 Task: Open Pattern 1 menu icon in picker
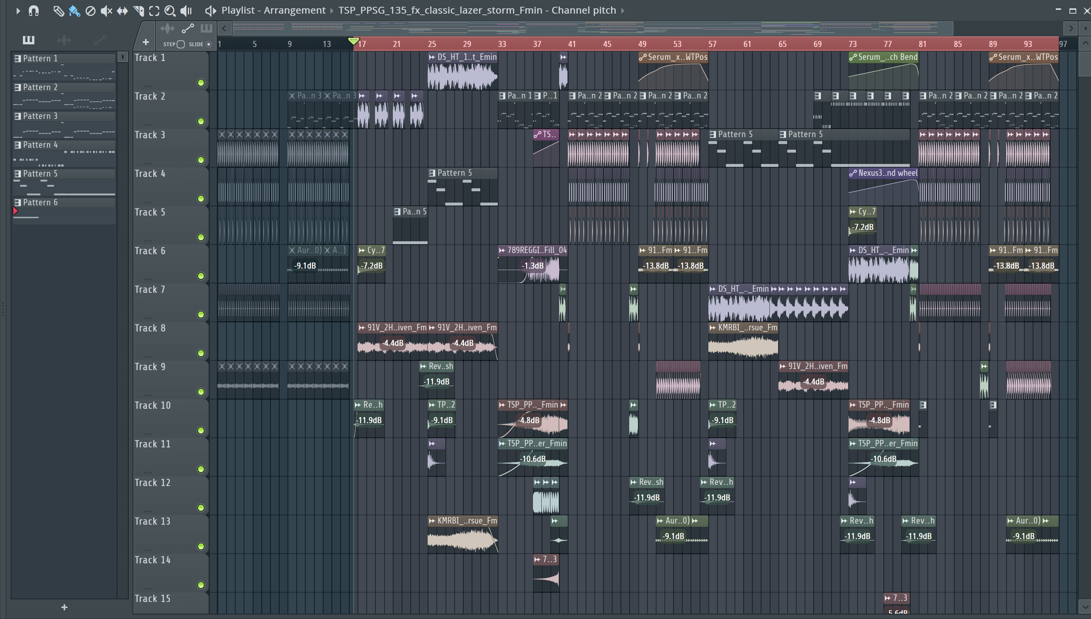click(17, 59)
